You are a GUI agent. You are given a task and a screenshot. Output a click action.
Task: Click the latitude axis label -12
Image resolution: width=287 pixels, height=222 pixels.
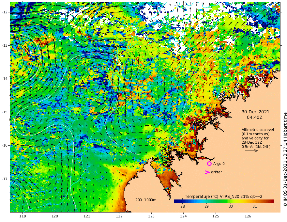click(5, 12)
